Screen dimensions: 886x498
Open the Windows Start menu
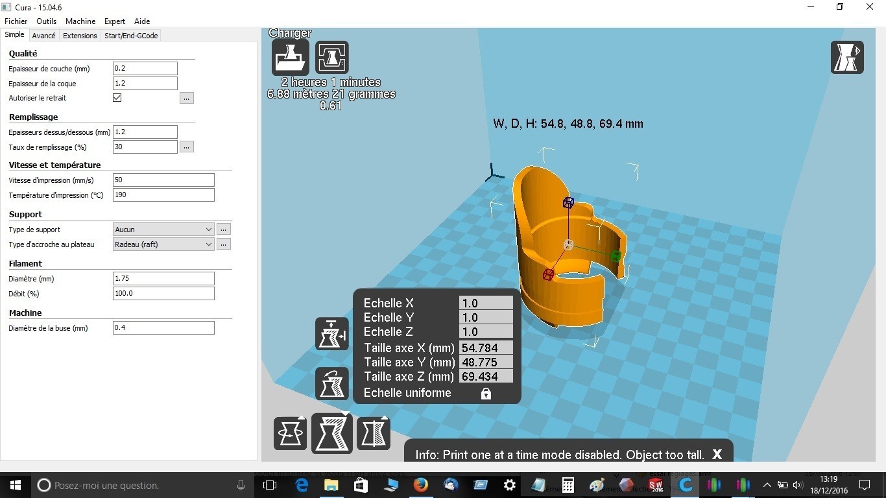[x=16, y=485]
